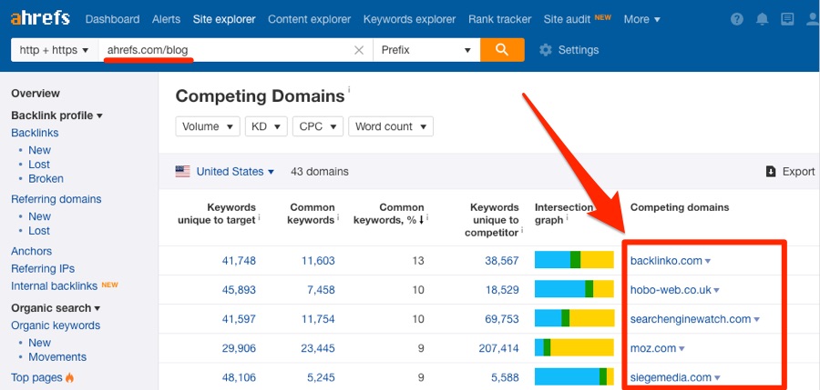The width and height of the screenshot is (820, 390).
Task: Open the Word count filter dropdown
Action: (x=391, y=126)
